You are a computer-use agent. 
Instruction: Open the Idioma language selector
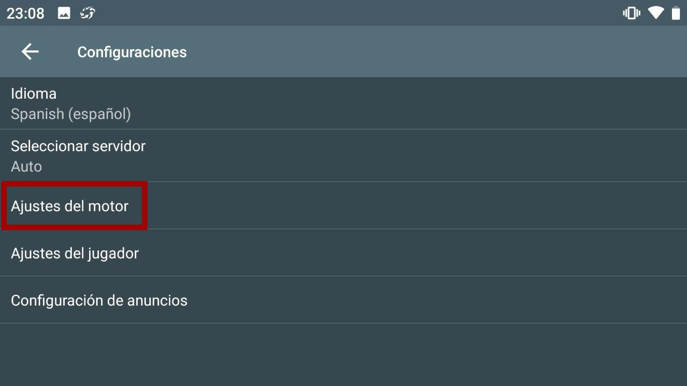tap(34, 94)
